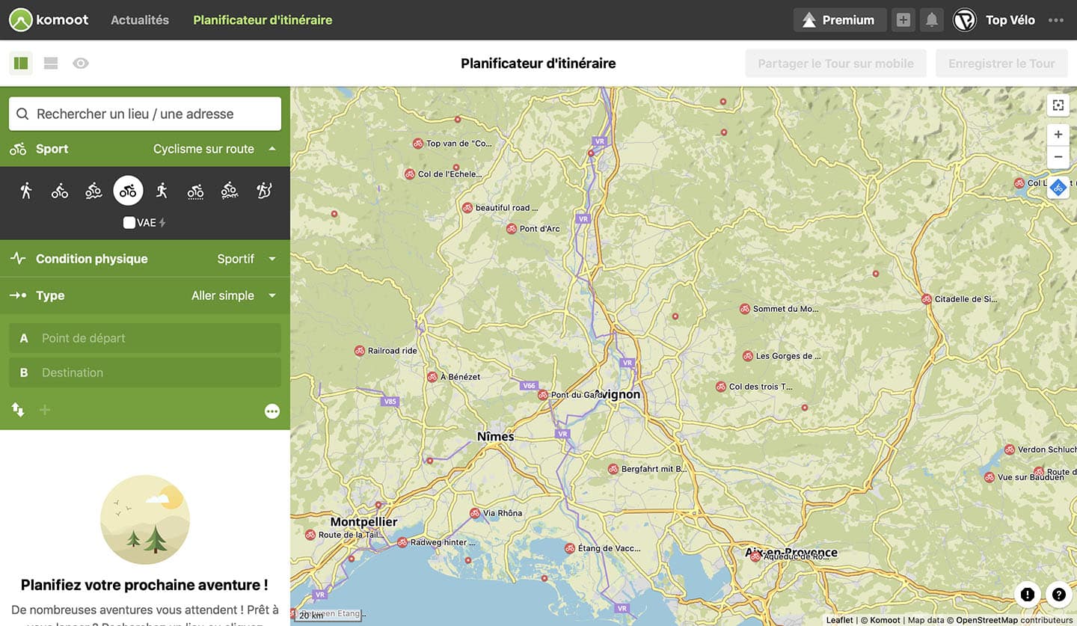Click the Aix-en-Provence city label
This screenshot has height=626, width=1077.
[x=791, y=553]
